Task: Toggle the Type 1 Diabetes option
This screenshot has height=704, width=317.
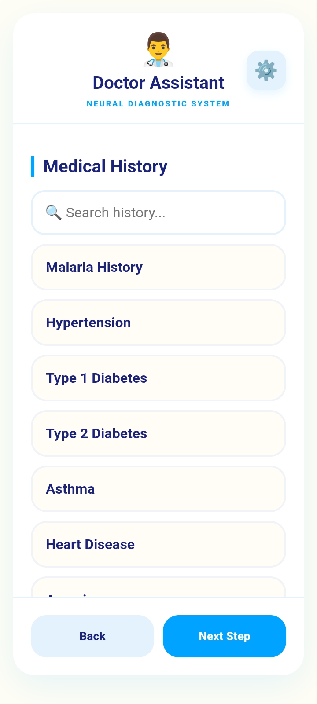Action: pos(158,378)
